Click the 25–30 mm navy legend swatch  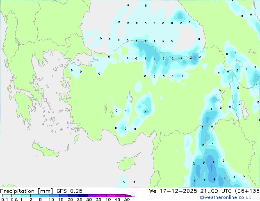[x=82, y=196]
